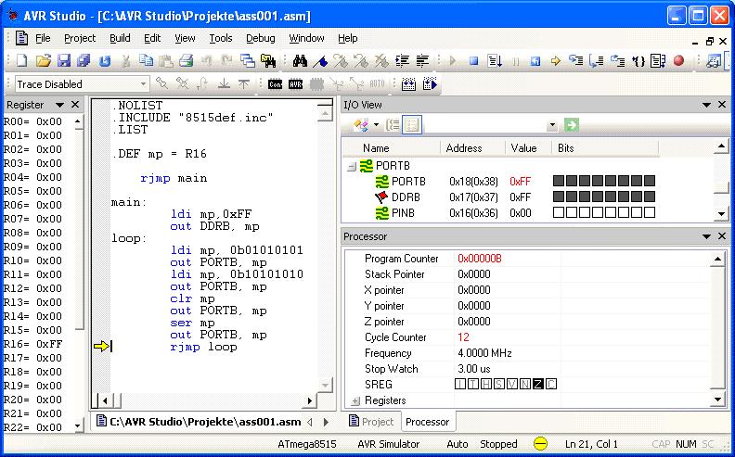Toggle the leftmost bit box of PORTB

[x=559, y=181]
